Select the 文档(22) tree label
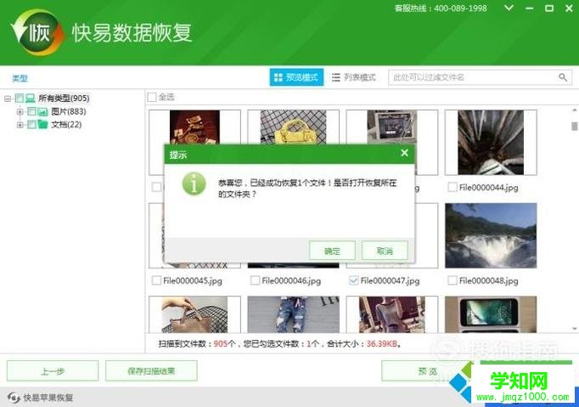 click(66, 124)
